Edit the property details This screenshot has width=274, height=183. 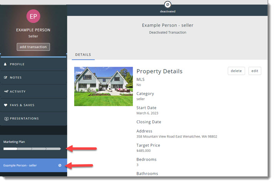click(255, 71)
